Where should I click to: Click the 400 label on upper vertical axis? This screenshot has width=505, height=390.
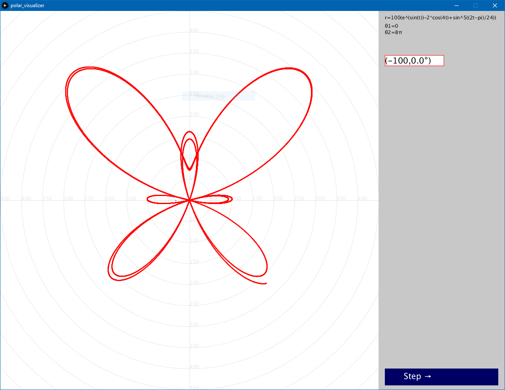pos(194,30)
